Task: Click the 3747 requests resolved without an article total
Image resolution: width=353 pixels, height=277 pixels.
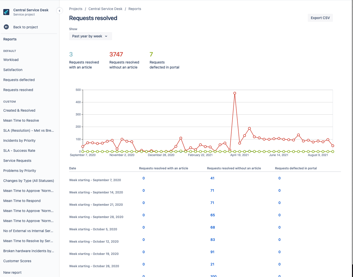Action: pyautogui.click(x=116, y=54)
